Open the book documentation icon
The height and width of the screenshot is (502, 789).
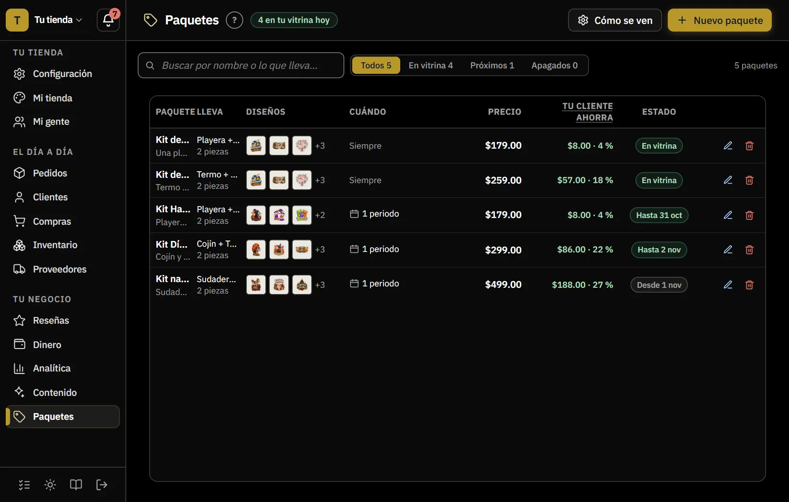point(76,485)
